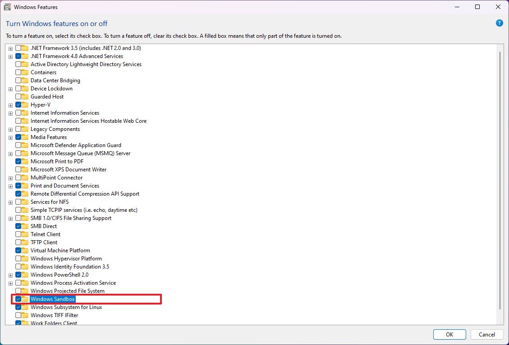Expand the .NET Framework 3.5 node
The width and height of the screenshot is (509, 345).
(10, 49)
